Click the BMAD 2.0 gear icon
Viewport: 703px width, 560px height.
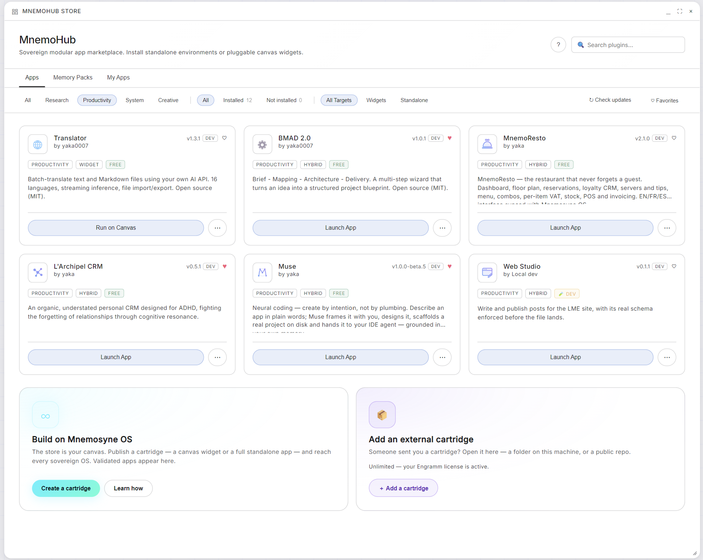point(262,144)
